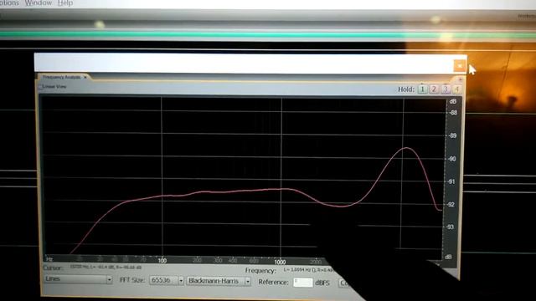Toggle the Hold 4 snapshot button
The width and height of the screenshot is (536, 301).
tap(456, 89)
